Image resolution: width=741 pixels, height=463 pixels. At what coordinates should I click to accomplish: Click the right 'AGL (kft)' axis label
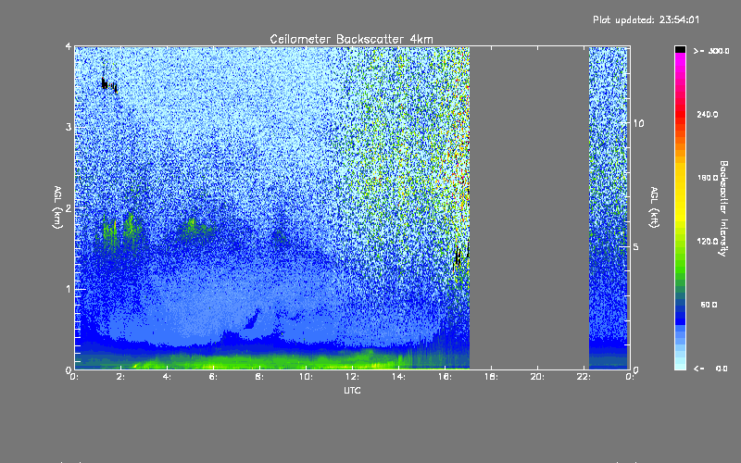tap(654, 207)
